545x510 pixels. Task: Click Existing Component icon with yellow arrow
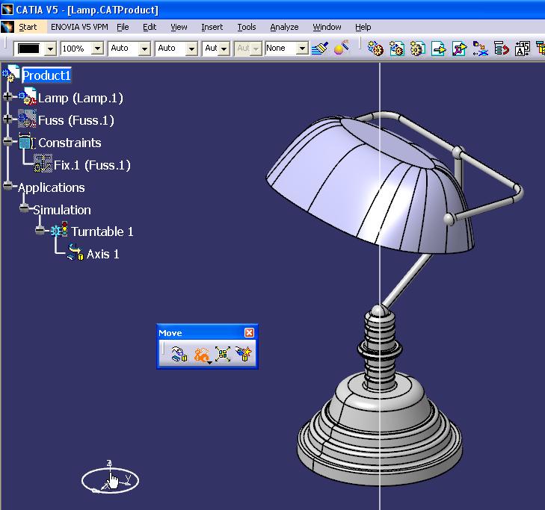point(439,49)
